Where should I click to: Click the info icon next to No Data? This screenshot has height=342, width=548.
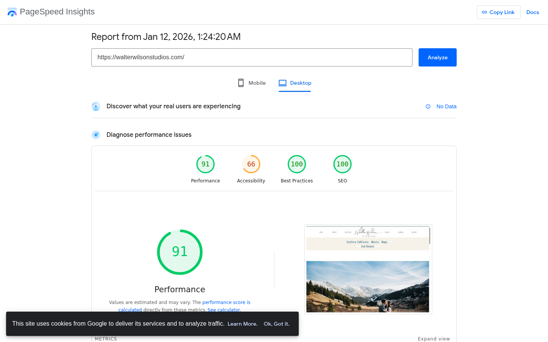(x=428, y=106)
